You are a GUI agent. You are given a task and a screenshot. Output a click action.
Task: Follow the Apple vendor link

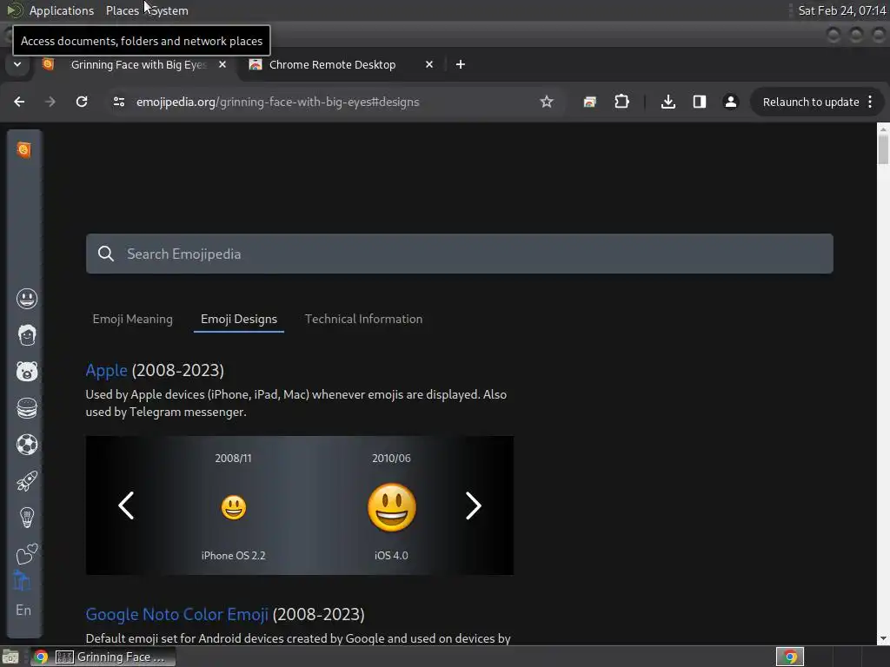click(x=106, y=370)
